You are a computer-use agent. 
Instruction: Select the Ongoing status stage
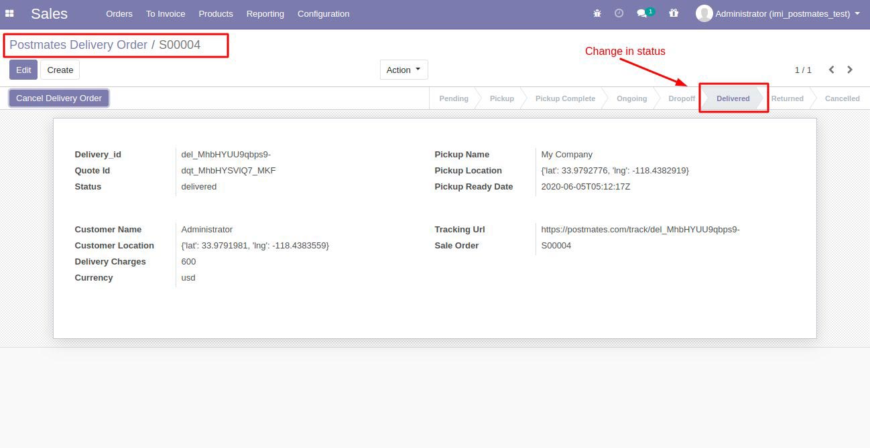[632, 98]
